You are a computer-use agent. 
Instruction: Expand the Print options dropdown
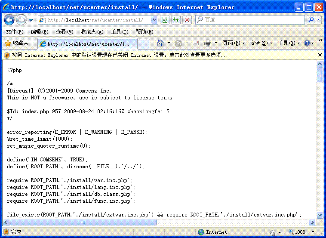[216, 43]
